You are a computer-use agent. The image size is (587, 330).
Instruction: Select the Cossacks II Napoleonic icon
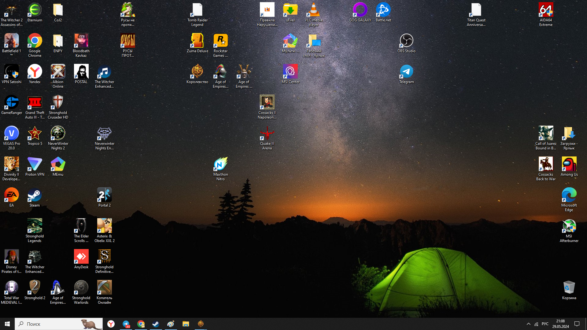[267, 102]
